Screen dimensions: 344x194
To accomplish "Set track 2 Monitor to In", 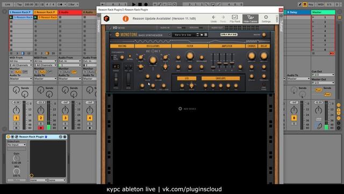I will (x=37, y=72).
